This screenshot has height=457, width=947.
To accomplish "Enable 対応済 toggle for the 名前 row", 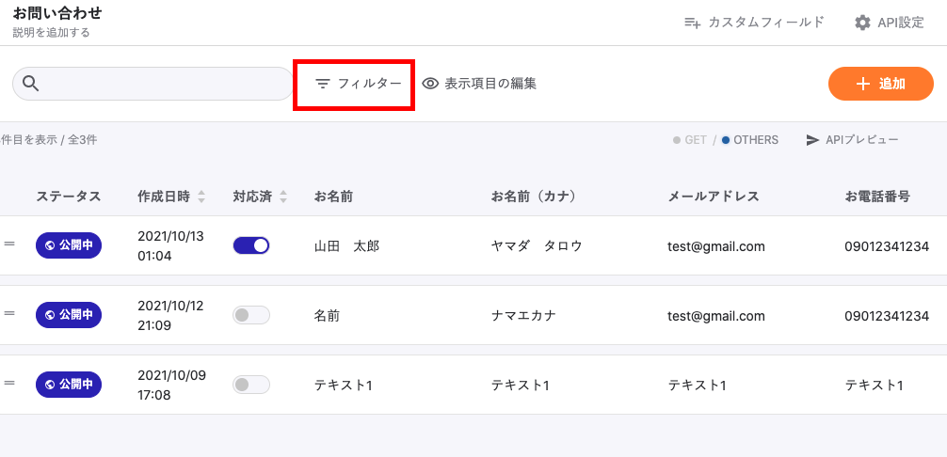I will [x=251, y=315].
